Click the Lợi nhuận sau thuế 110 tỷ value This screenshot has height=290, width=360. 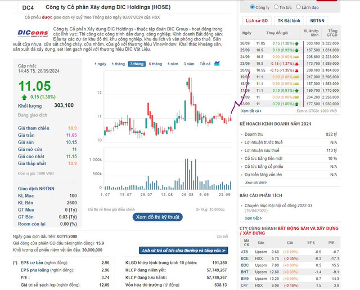click(332, 150)
